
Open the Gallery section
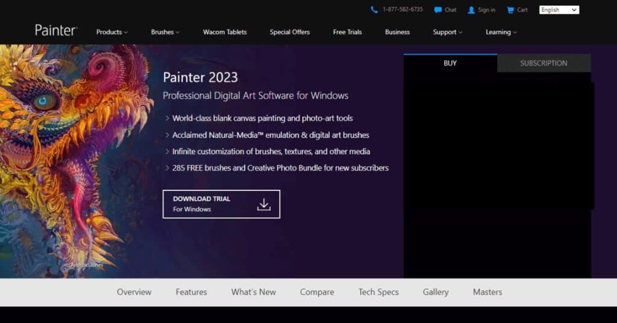click(436, 292)
